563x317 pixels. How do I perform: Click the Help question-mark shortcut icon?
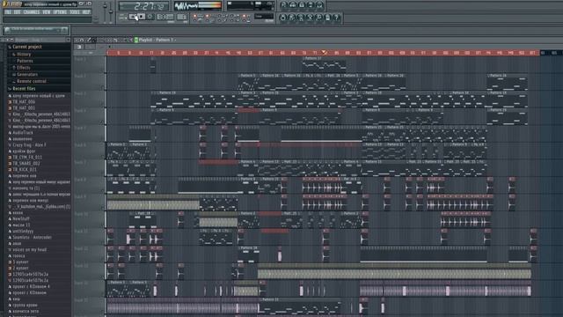click(336, 18)
